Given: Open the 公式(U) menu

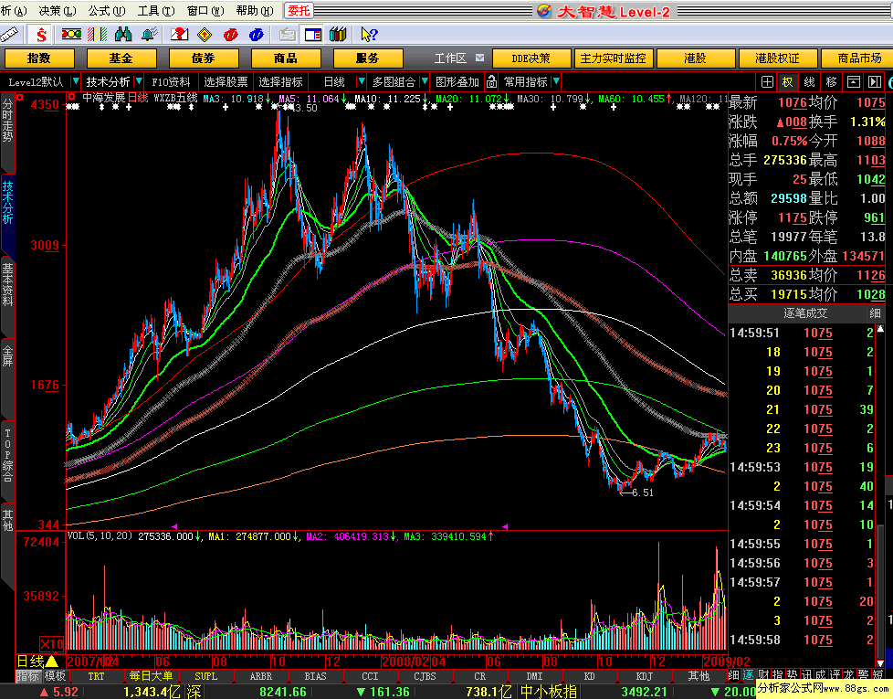Looking at the screenshot, I should [107, 11].
